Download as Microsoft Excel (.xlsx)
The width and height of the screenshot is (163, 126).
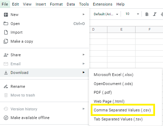[125, 75]
